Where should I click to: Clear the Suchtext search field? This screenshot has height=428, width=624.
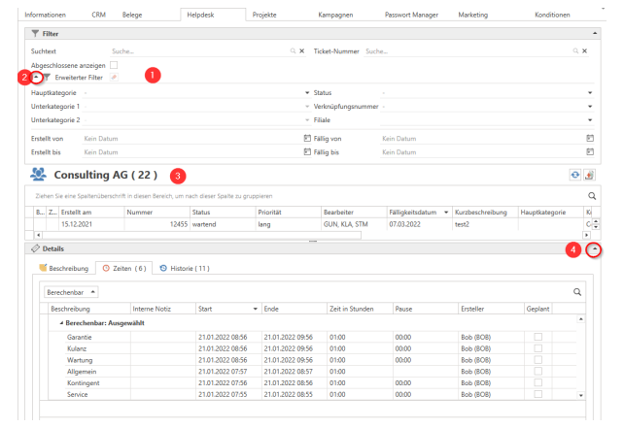coord(301,49)
